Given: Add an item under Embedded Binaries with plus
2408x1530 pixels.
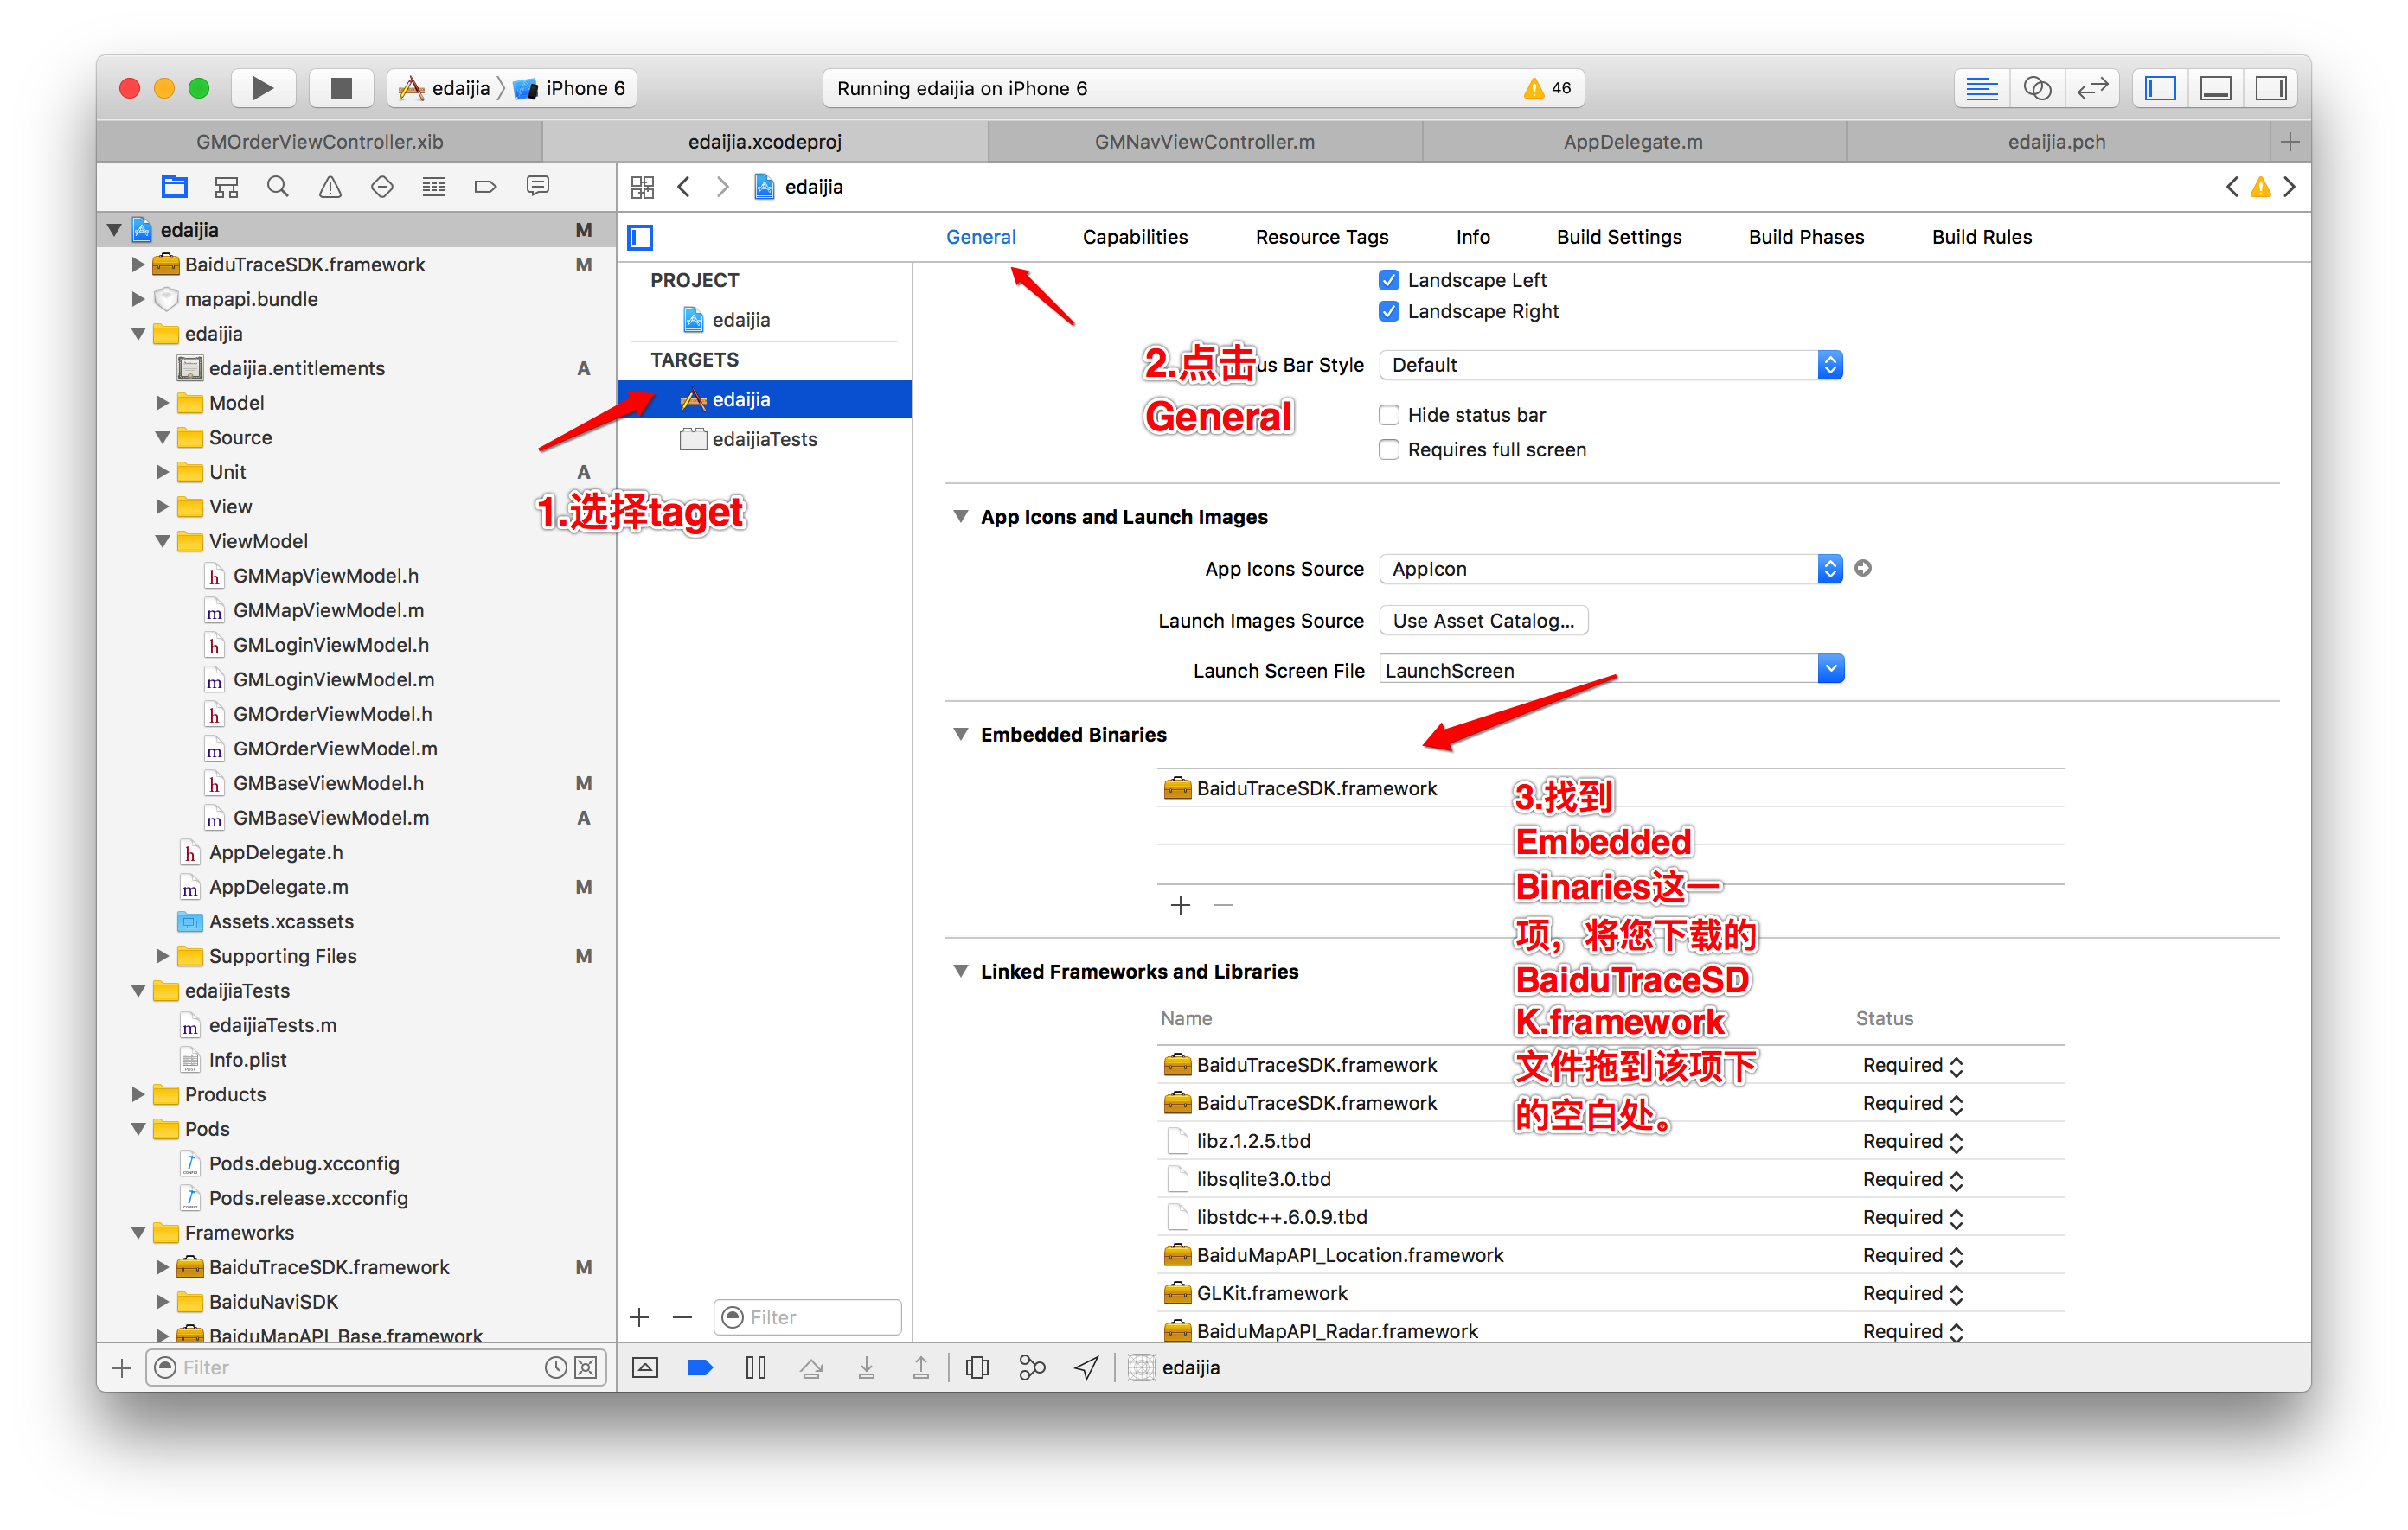Looking at the screenshot, I should (x=1180, y=904).
